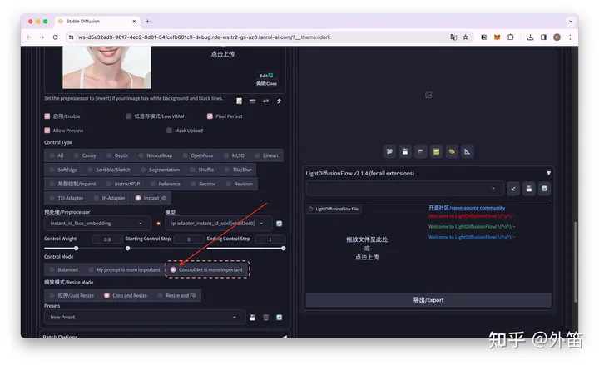Image resolution: width=599 pixels, height=365 pixels.
Task: Refresh the ControlNet model list icon
Action: point(280,224)
